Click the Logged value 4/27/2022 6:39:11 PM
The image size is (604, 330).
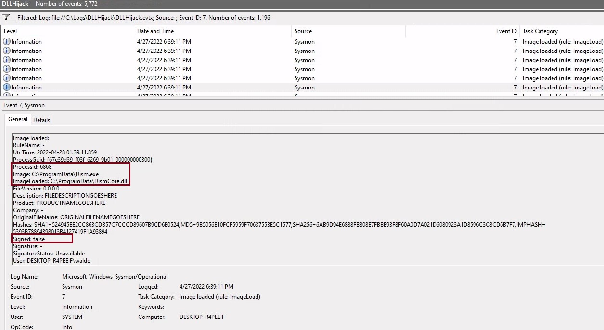(206, 287)
